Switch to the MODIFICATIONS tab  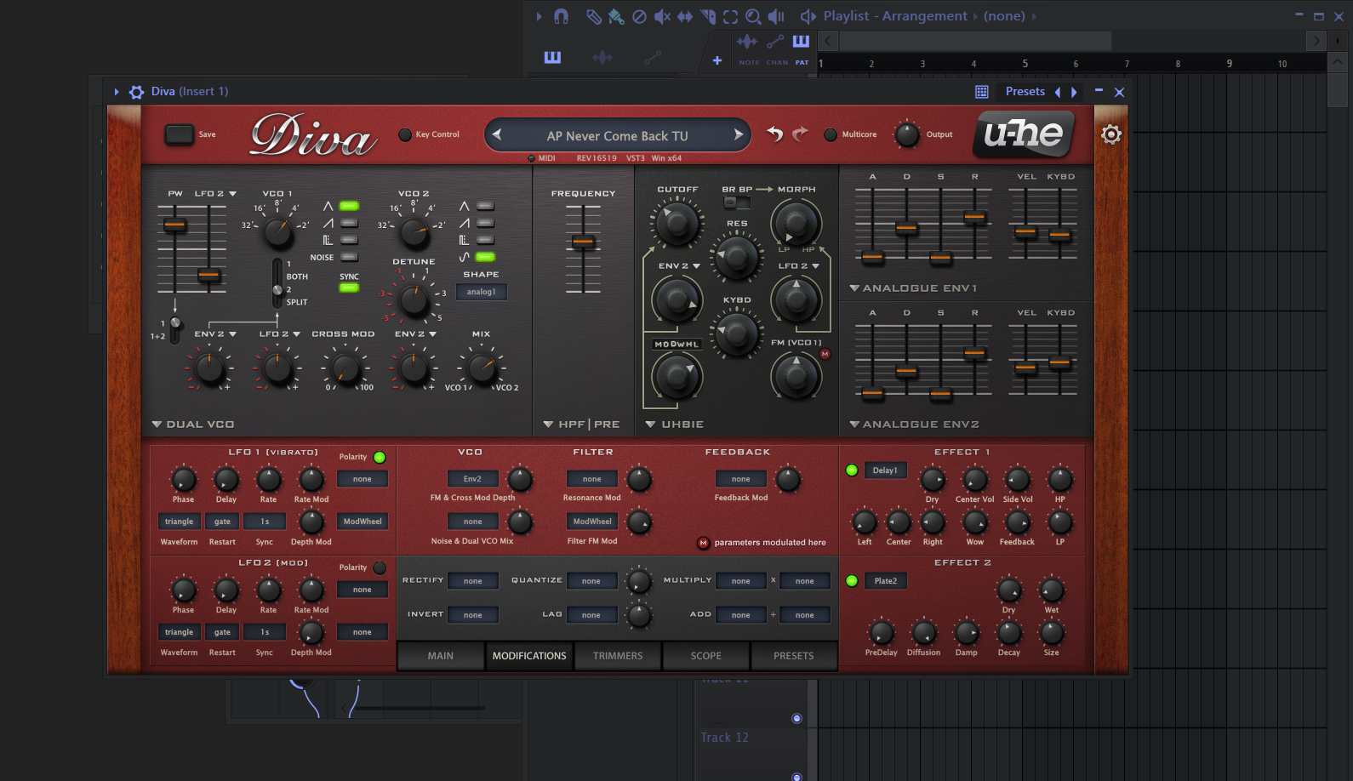529,656
